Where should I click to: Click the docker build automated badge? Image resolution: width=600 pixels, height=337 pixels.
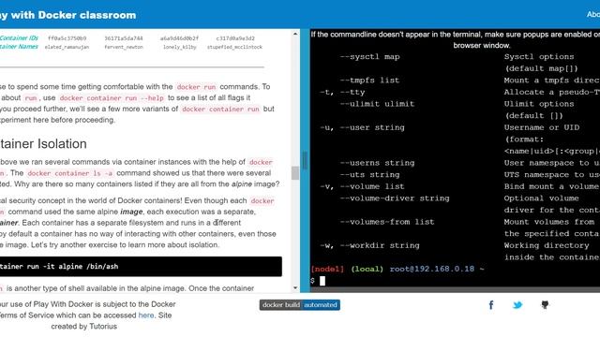[300, 305]
